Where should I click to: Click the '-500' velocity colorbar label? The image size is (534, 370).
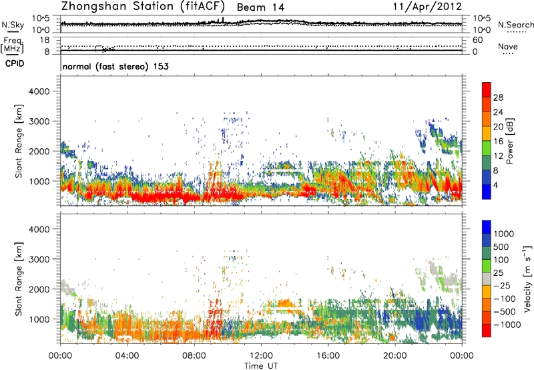click(504, 312)
